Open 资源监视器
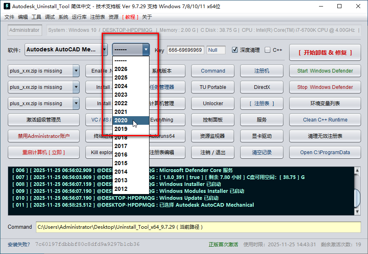This screenshot has width=368, height=254. [213, 136]
